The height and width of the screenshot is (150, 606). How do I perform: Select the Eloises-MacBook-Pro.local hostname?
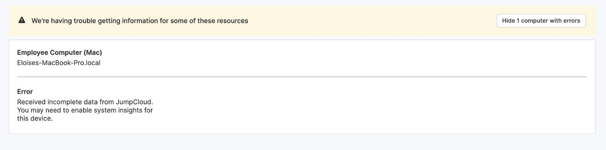click(x=59, y=63)
